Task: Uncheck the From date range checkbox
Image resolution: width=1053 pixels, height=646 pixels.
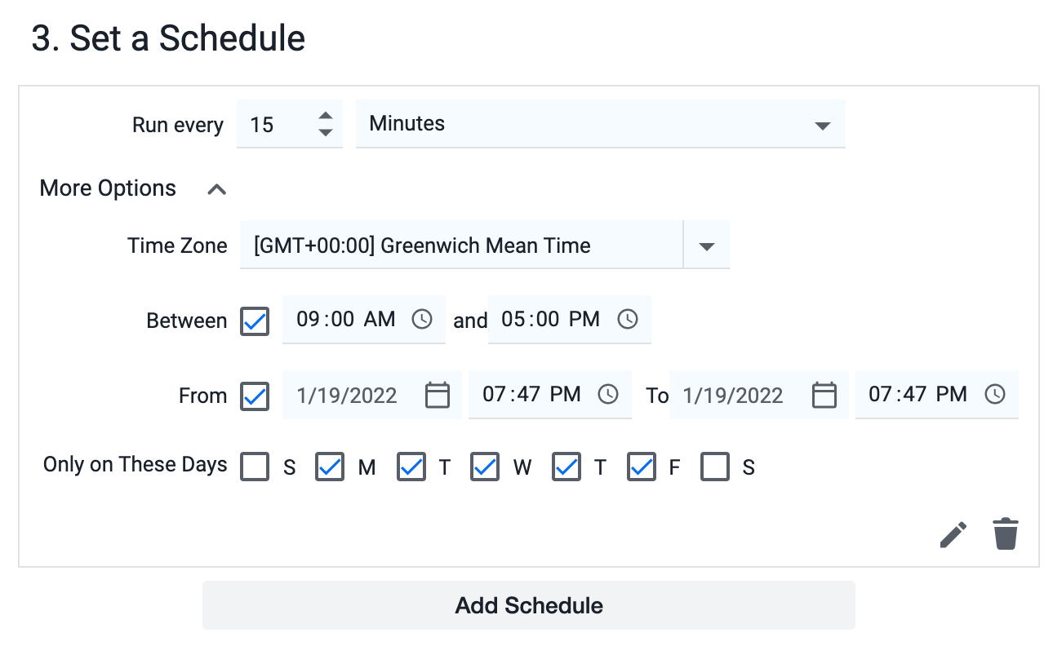Action: 255,396
